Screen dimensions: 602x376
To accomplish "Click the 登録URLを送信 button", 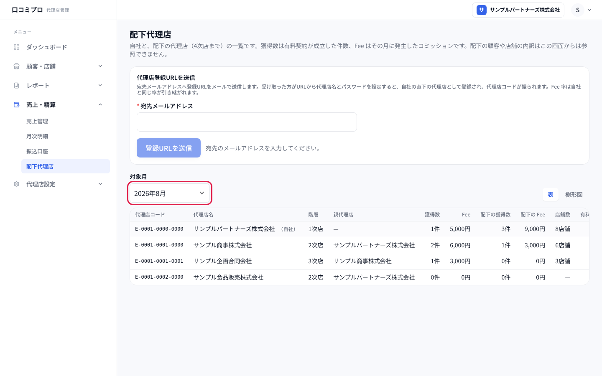I will click(168, 148).
